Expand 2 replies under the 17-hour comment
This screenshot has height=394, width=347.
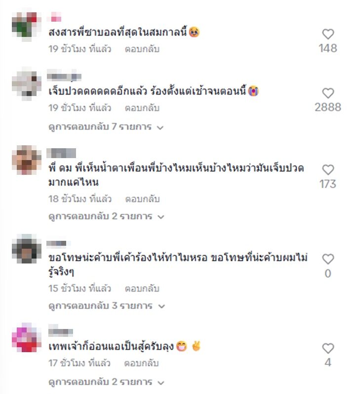click(106, 382)
